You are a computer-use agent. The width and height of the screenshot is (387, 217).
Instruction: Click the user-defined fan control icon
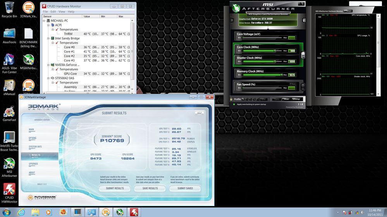(303, 86)
